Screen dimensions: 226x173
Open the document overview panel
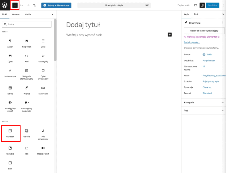[34, 5]
